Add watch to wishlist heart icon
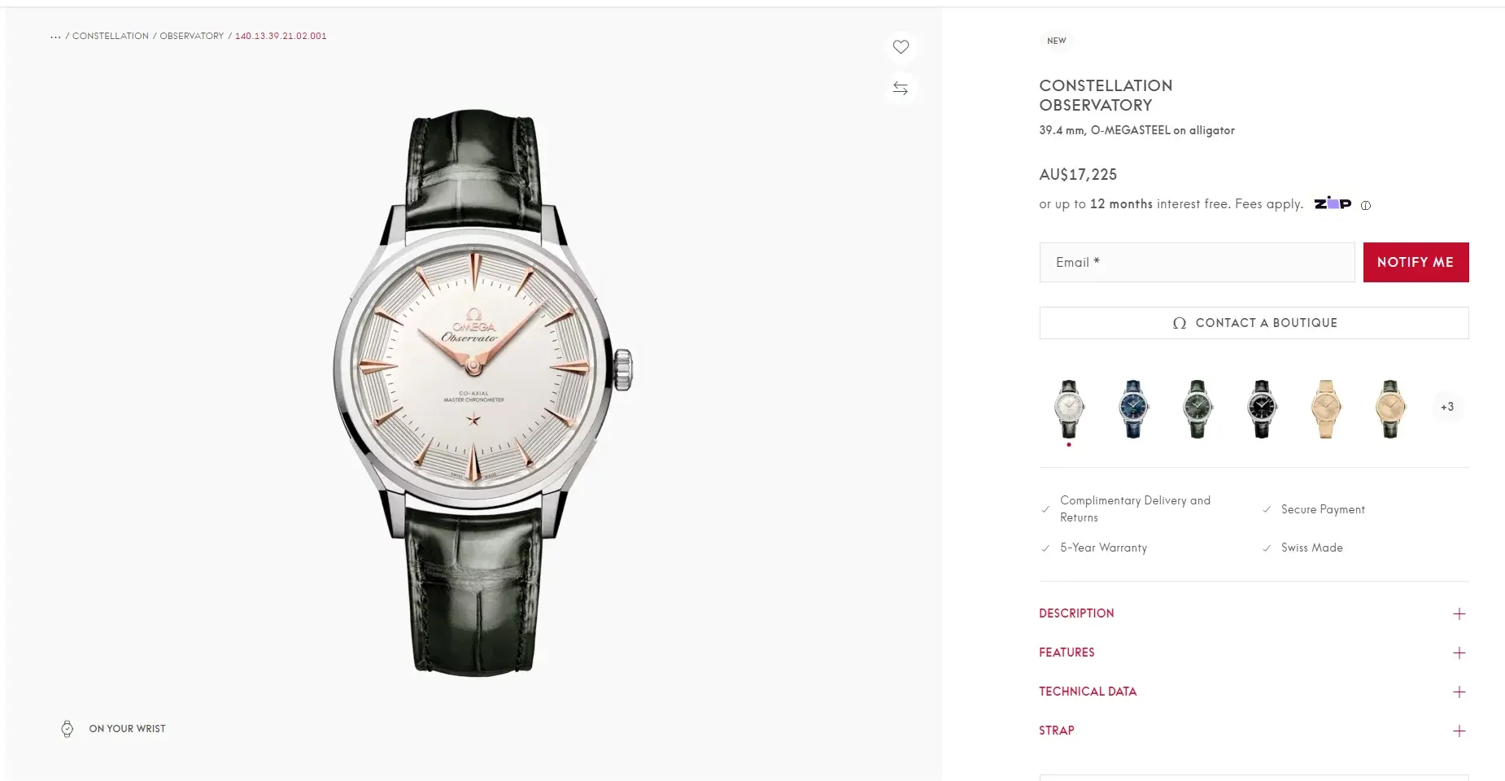Viewport: 1505px width, 781px height. click(901, 47)
